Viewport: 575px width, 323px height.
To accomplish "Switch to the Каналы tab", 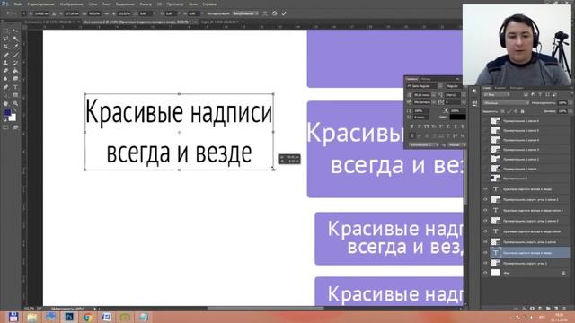I will [500, 88].
